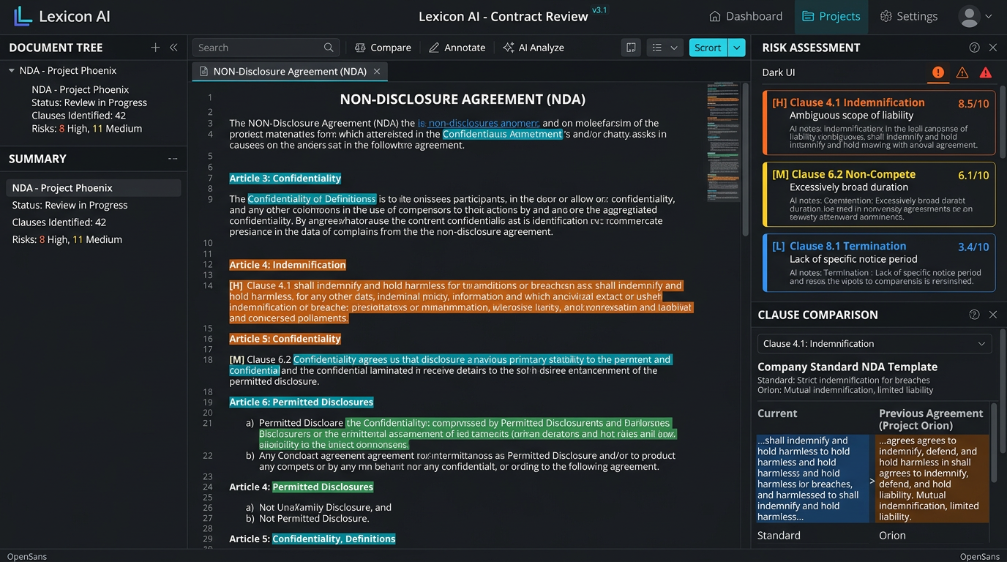Toggle the orange circle high-risk filter

937,72
